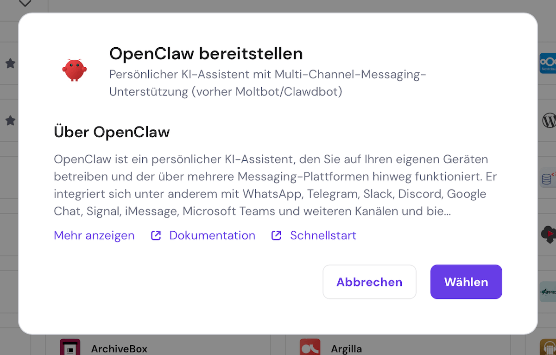The image size is (556, 355).
Task: Open the Schnellstart guide link
Action: [x=323, y=235]
